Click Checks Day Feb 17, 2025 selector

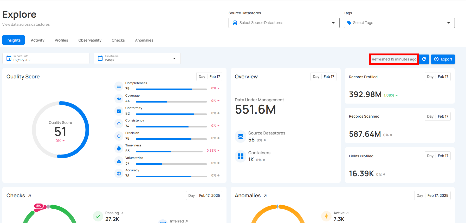click(204, 195)
